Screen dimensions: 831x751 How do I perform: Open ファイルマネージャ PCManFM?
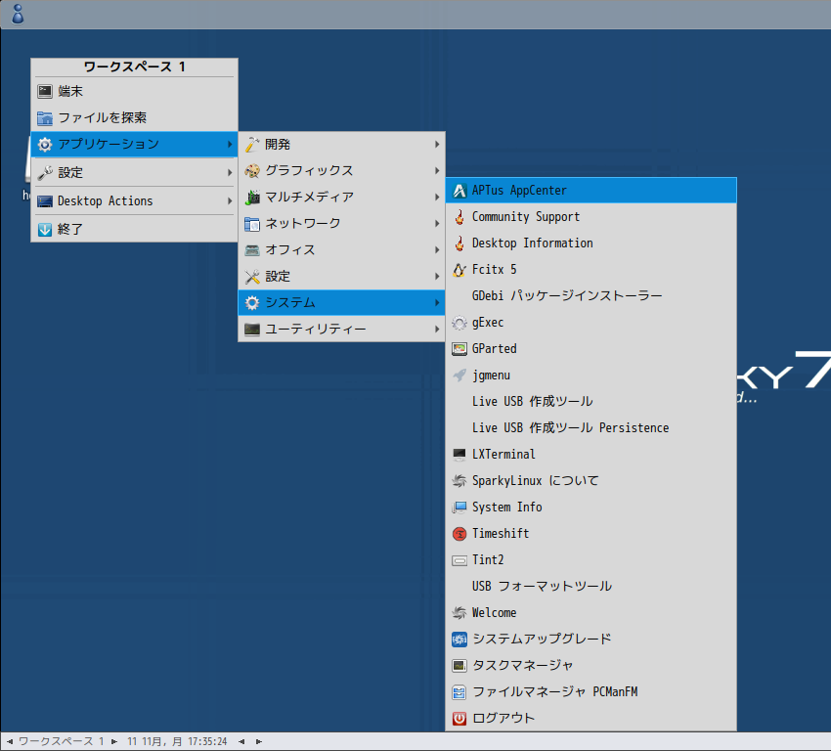590,691
